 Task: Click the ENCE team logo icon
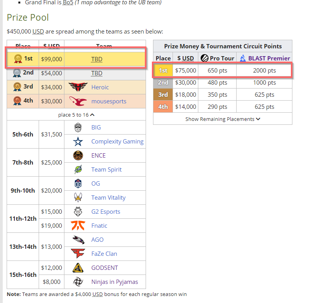78,155
